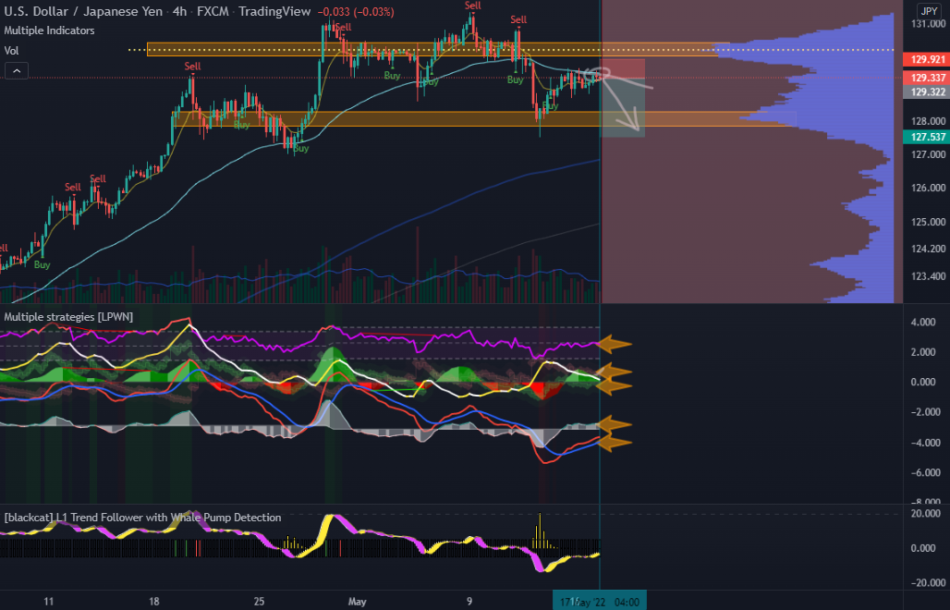
Task: Click the Multiple strategies [LPWN] pane title
Action: (68, 317)
